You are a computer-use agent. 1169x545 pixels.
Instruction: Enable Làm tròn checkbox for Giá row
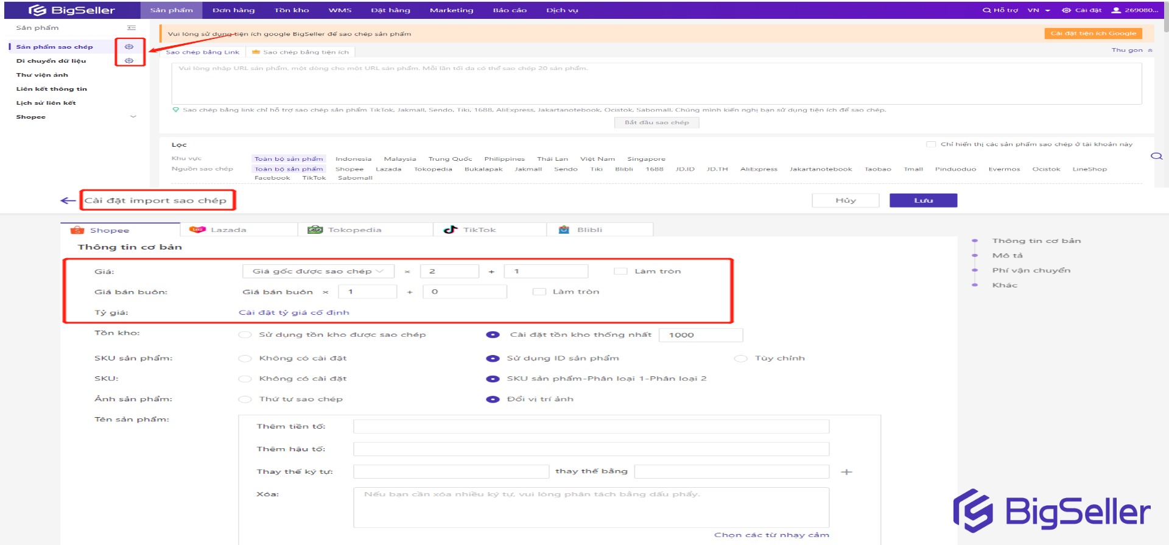point(620,272)
